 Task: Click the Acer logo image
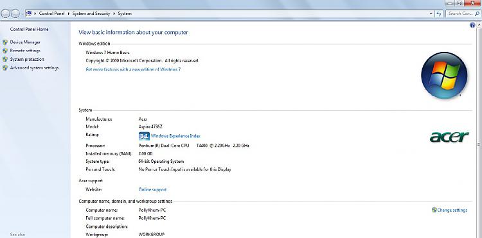[x=449, y=137]
